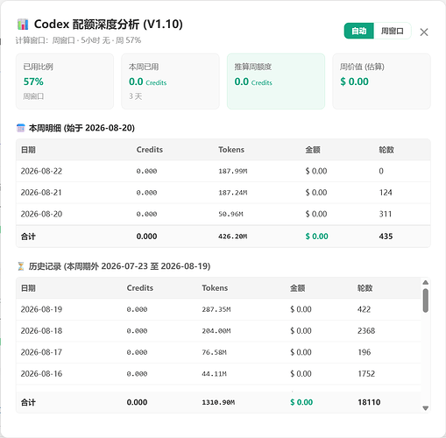Image resolution: width=446 pixels, height=438 pixels.
Task: Click the 204.00M tokens value
Action: click(216, 331)
